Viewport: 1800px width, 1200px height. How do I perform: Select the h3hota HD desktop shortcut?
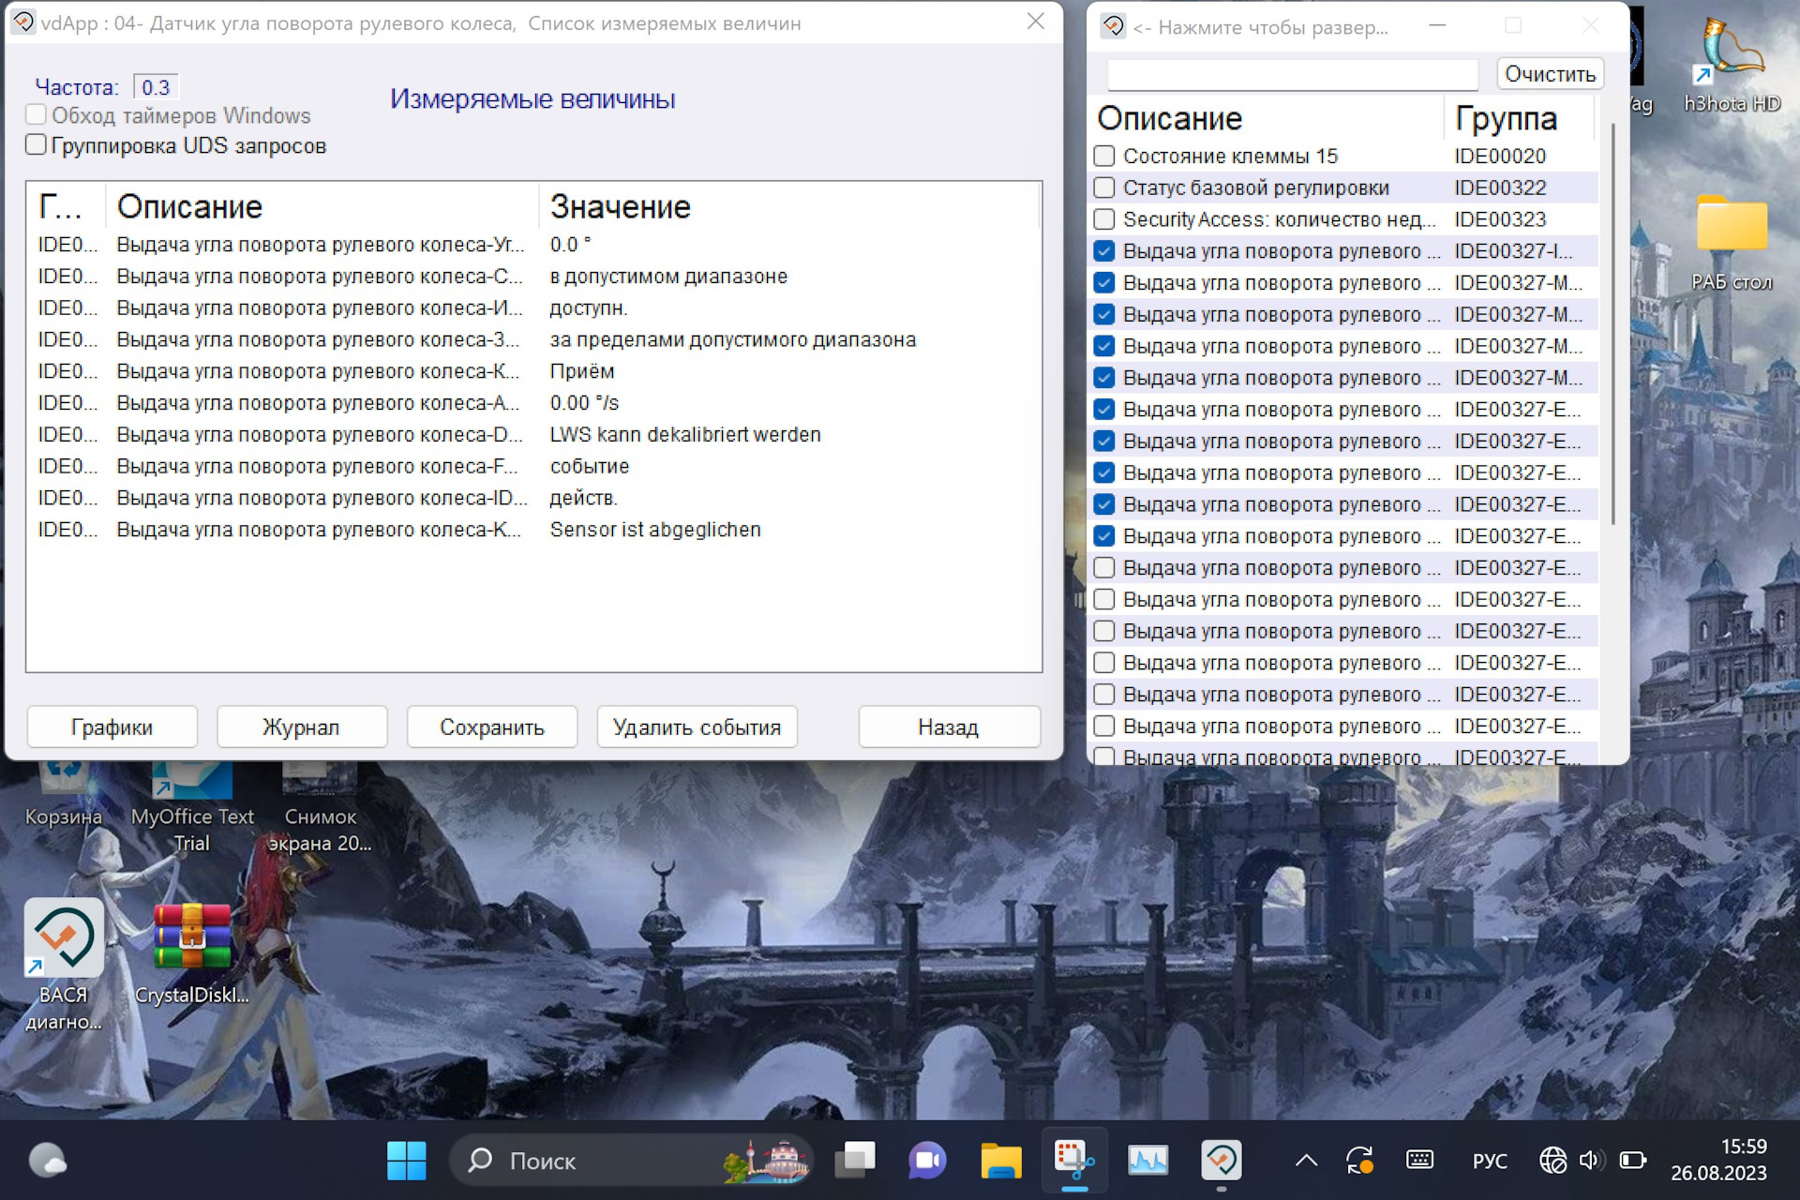pyautogui.click(x=1732, y=66)
